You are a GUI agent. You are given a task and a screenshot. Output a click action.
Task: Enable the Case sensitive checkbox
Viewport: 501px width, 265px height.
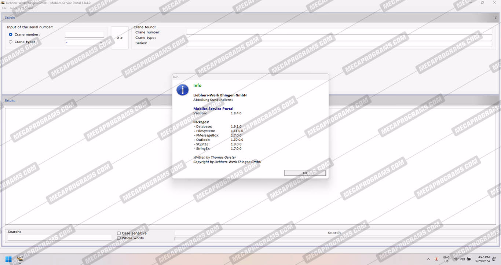pyautogui.click(x=119, y=233)
